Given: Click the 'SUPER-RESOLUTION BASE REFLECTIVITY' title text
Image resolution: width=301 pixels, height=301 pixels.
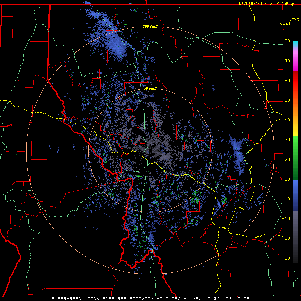Looking at the screenshot, I should point(102,299).
